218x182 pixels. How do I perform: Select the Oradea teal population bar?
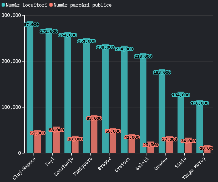[162, 113]
